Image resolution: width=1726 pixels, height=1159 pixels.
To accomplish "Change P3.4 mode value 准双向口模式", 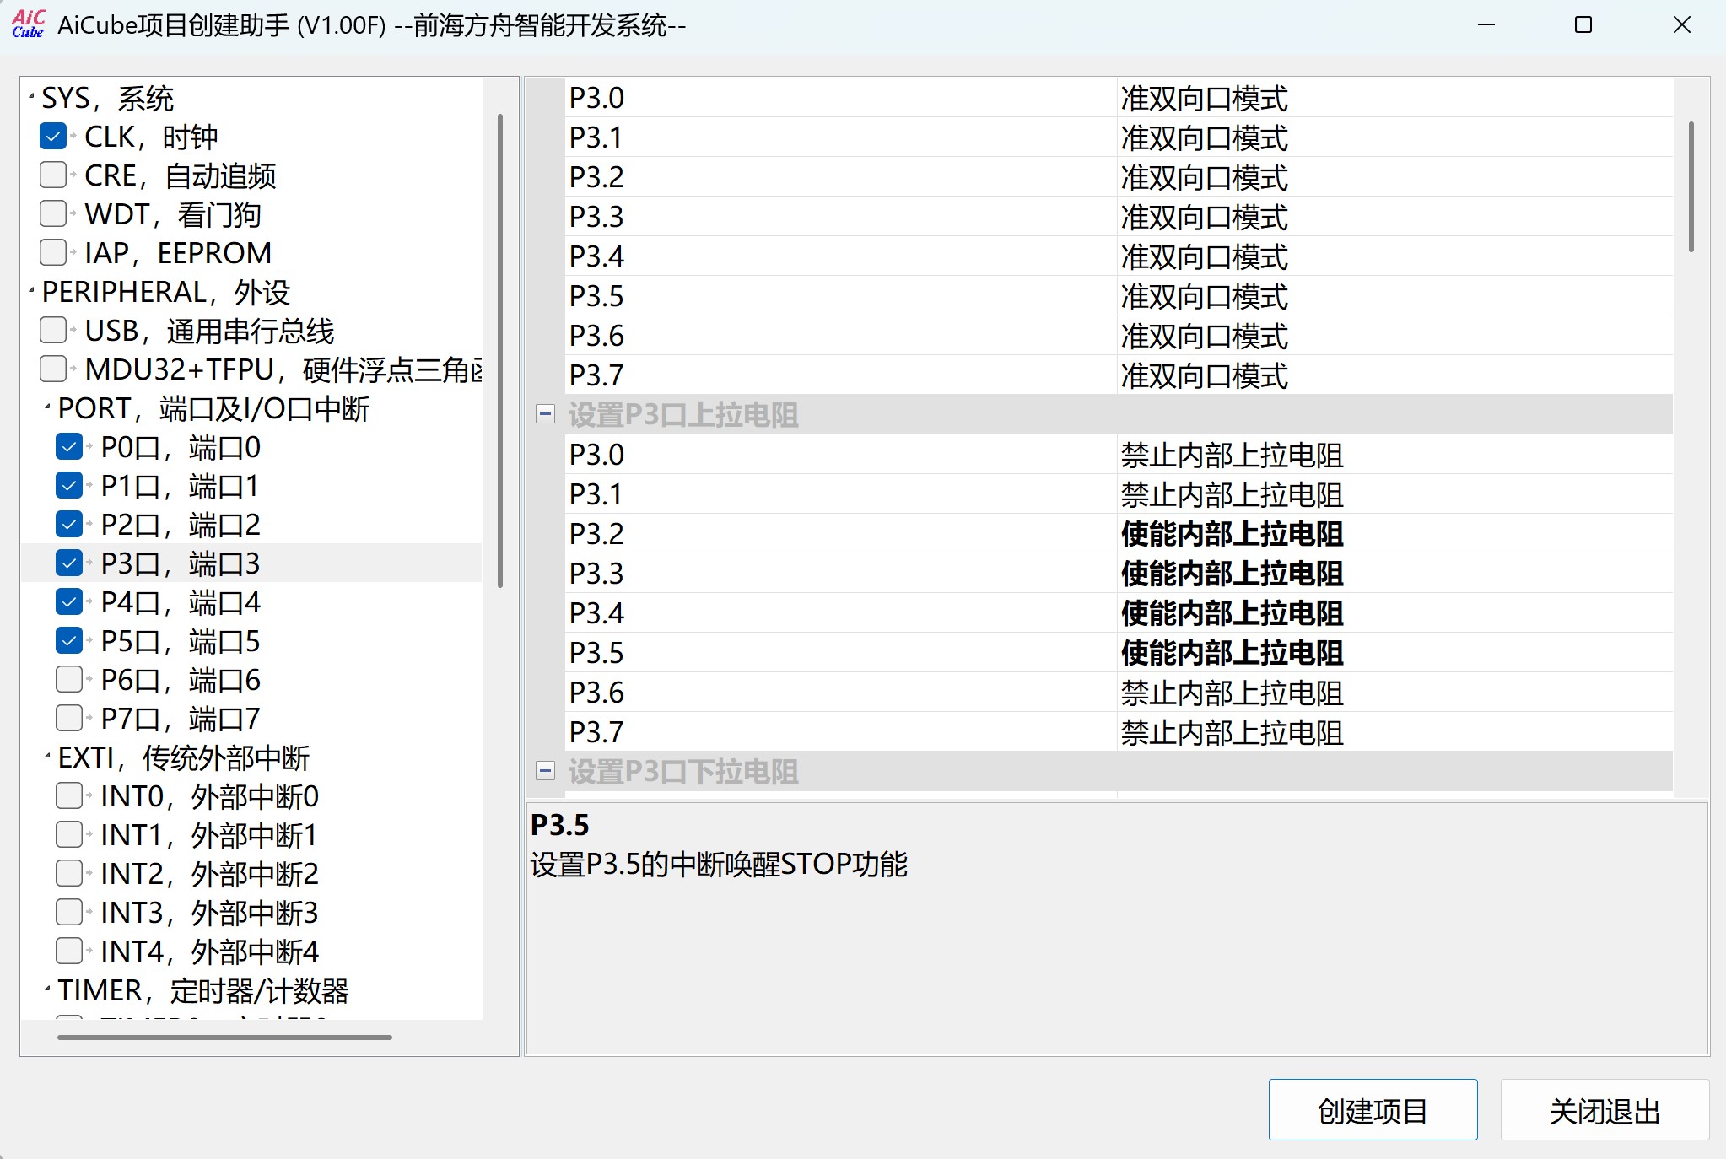I will tap(1394, 256).
